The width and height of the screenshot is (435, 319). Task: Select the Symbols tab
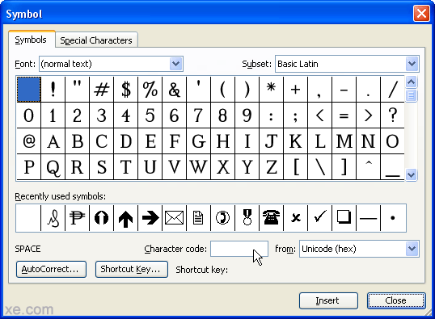pyautogui.click(x=31, y=40)
